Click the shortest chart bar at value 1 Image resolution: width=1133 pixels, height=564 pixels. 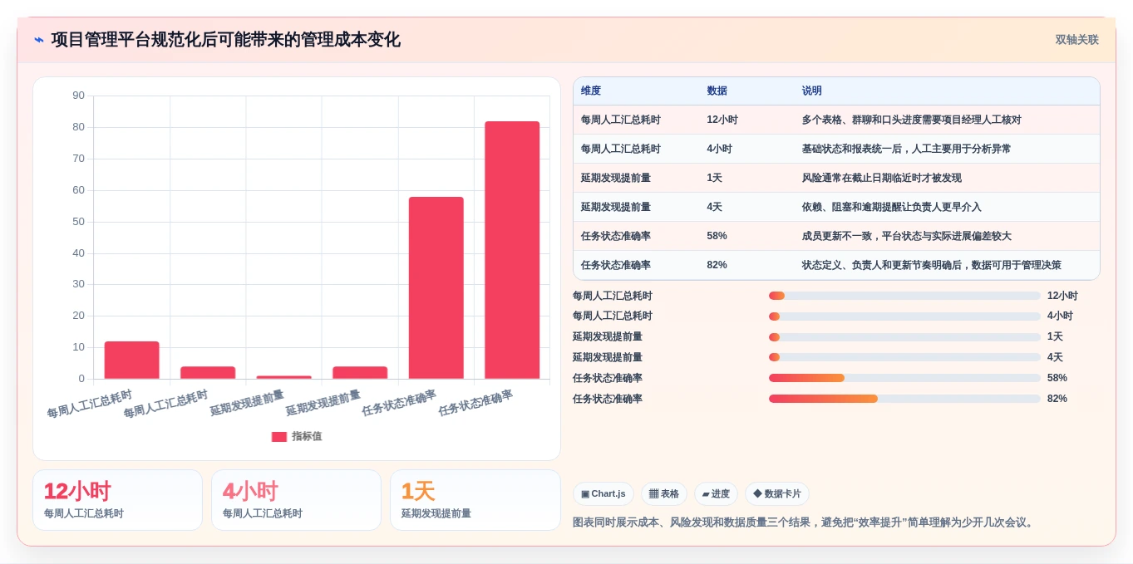283,377
